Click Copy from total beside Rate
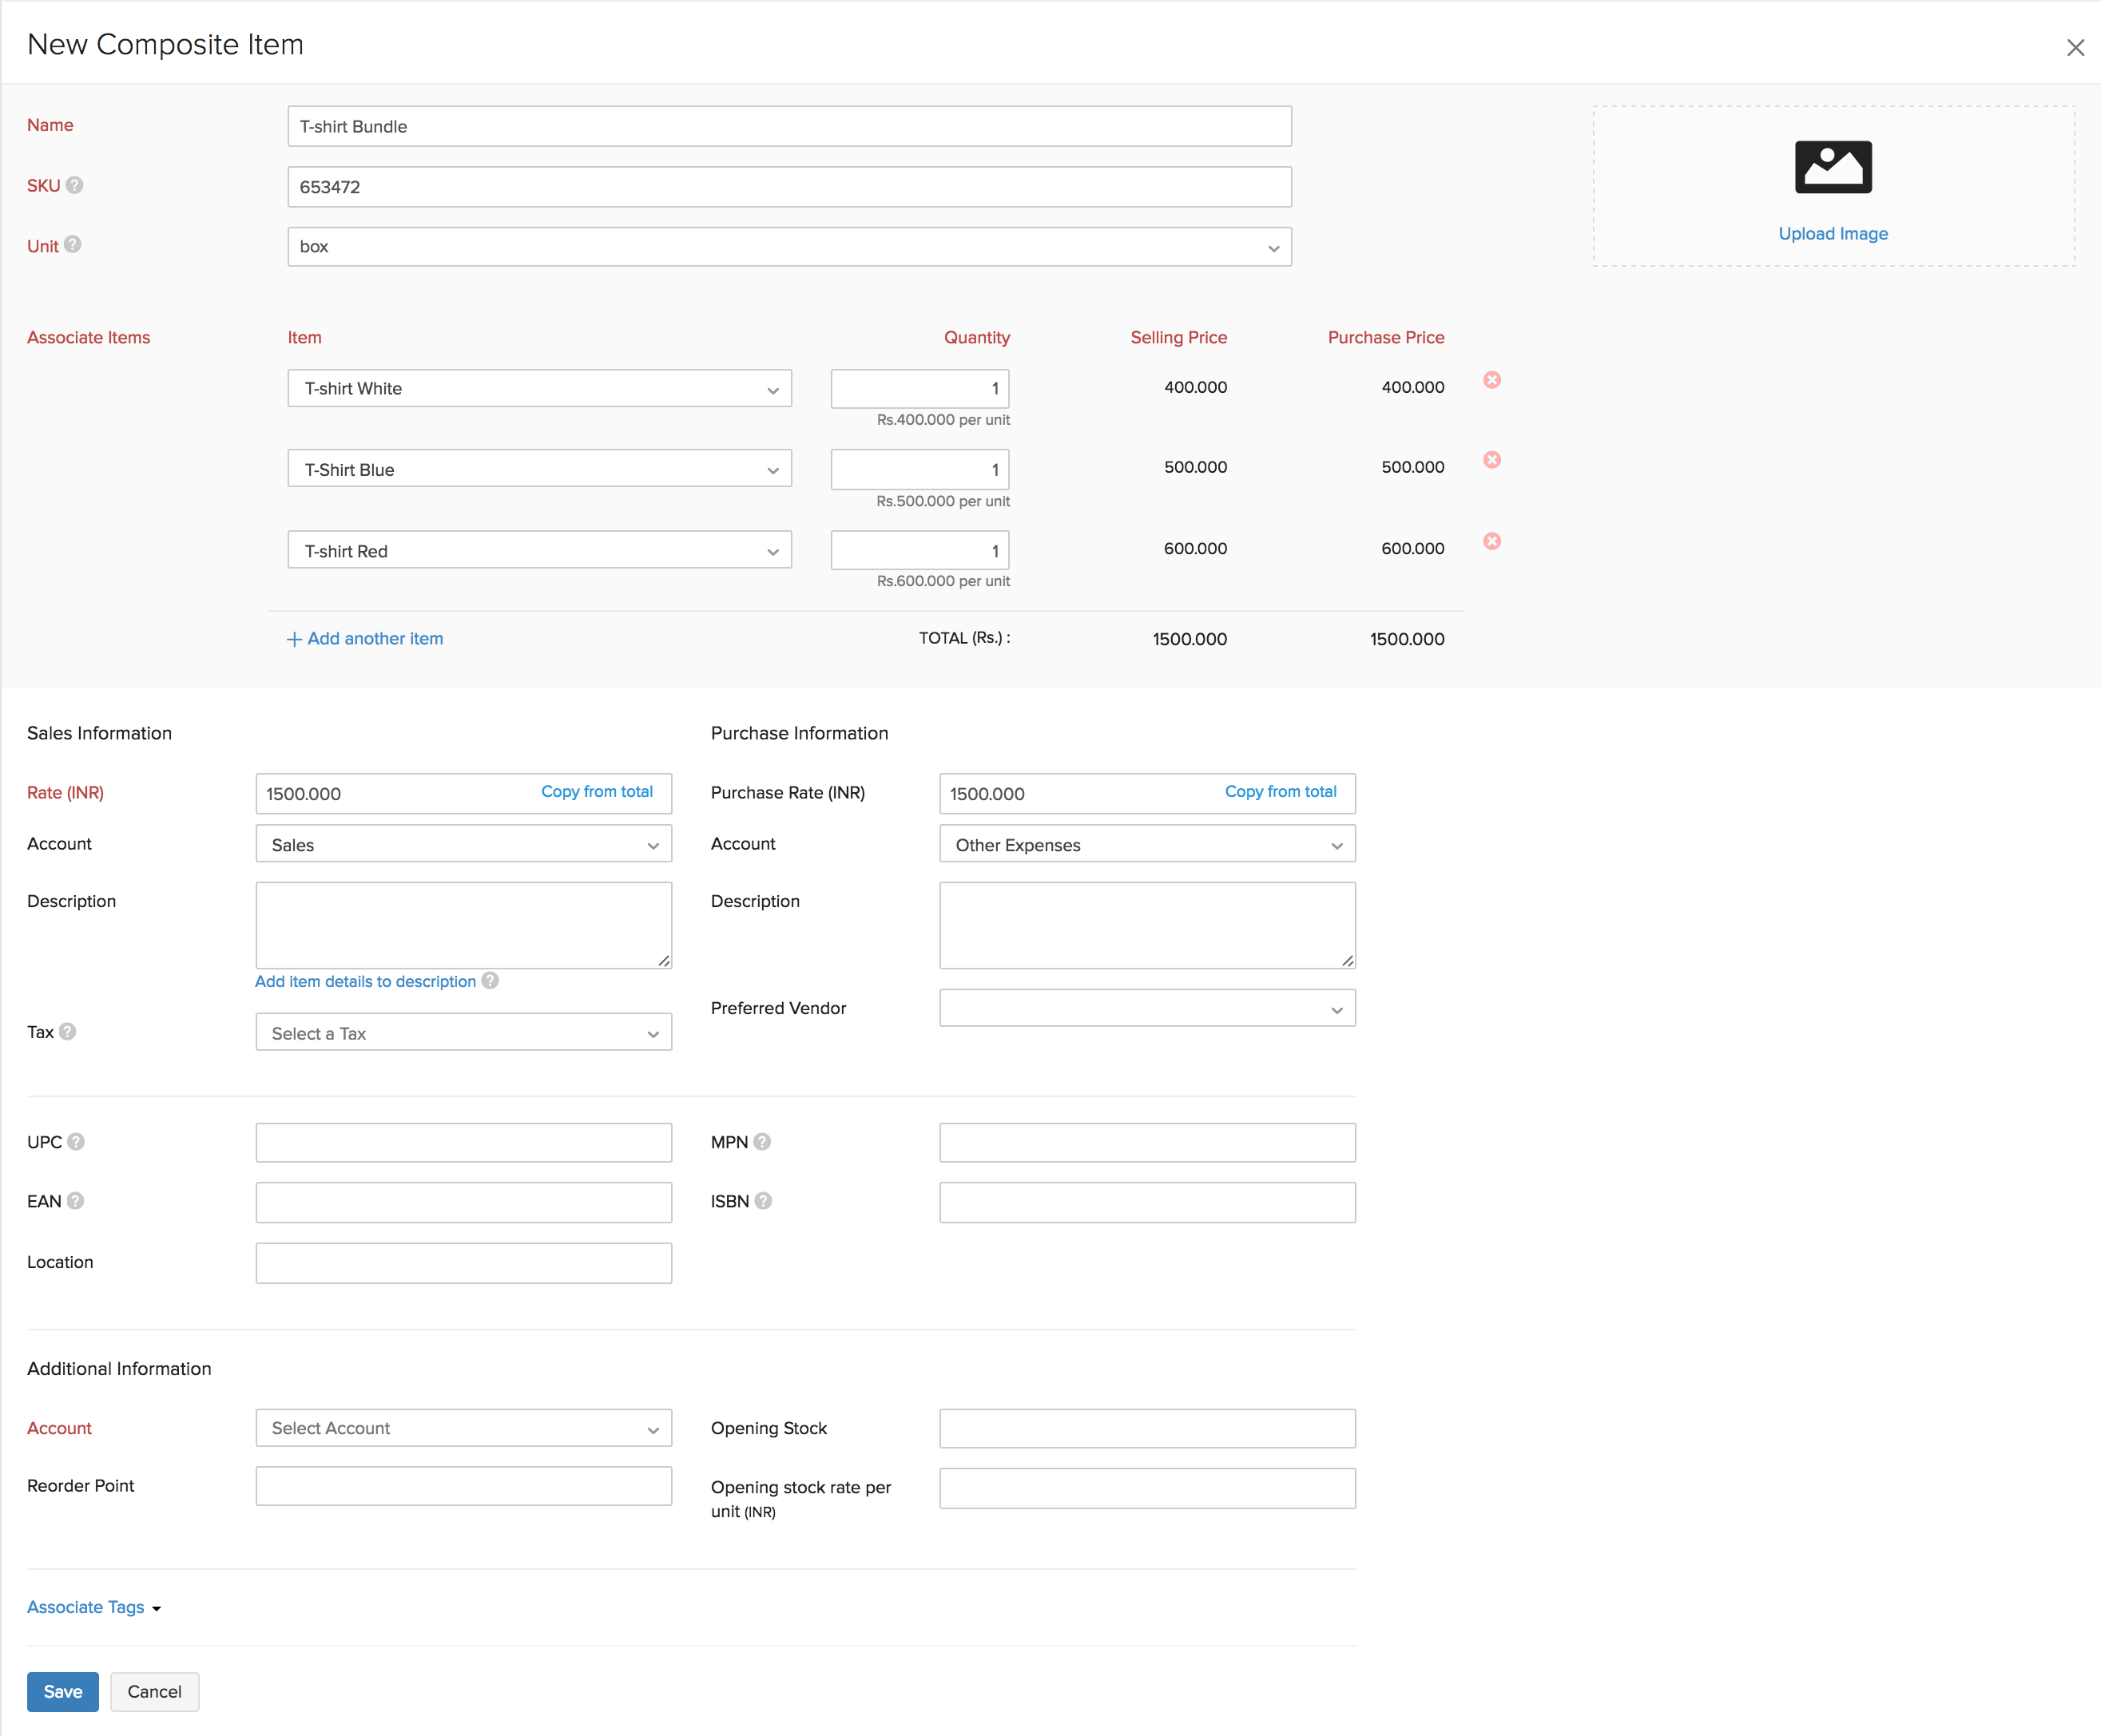 coord(598,791)
